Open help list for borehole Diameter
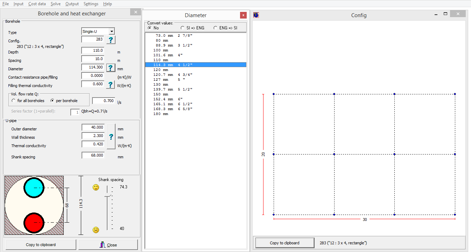Image resolution: width=471 pixels, height=252 pixels. [111, 67]
